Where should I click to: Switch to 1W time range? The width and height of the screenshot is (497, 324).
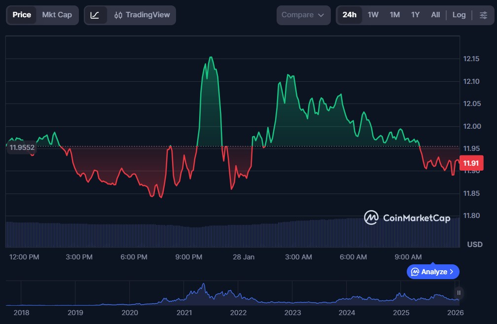(x=373, y=15)
